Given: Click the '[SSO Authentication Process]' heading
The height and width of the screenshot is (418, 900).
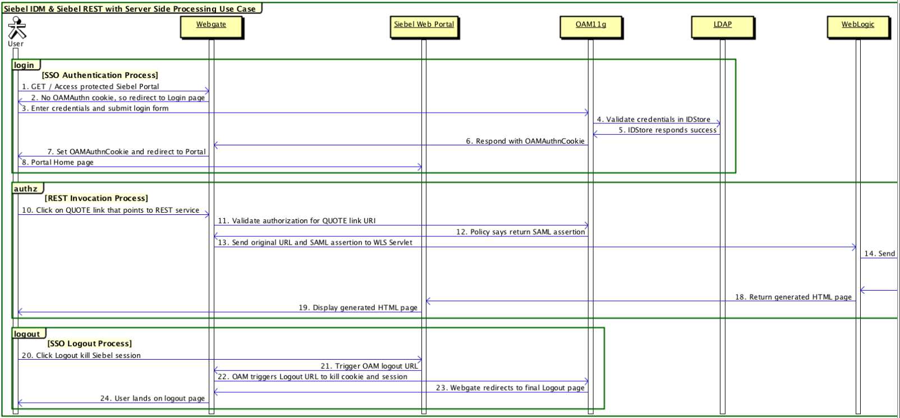Looking at the screenshot, I should 100,75.
